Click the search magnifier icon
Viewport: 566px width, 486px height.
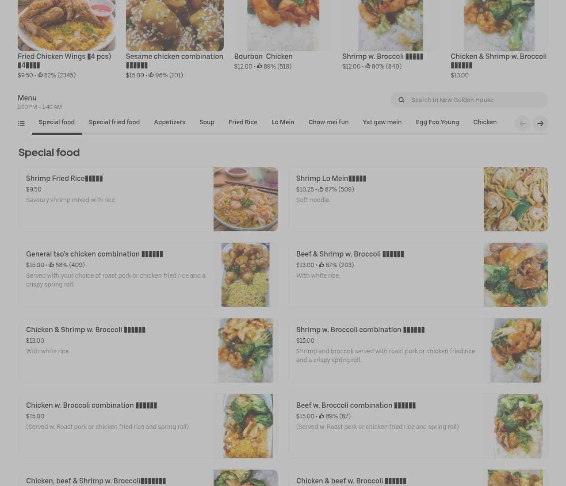click(402, 100)
